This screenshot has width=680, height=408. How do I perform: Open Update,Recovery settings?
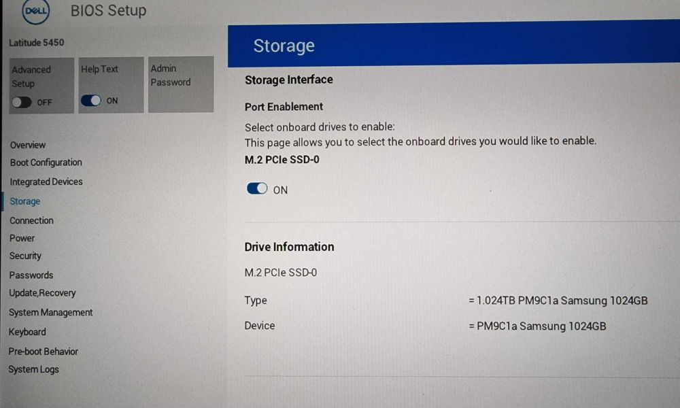42,293
